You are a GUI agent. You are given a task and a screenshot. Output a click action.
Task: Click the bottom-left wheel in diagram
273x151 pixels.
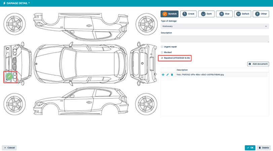coord(15,104)
